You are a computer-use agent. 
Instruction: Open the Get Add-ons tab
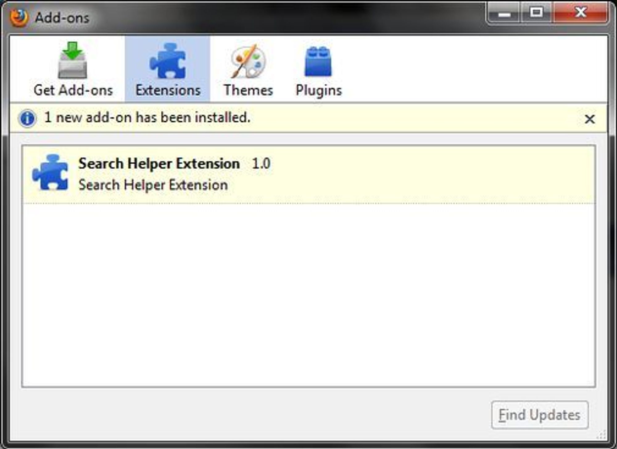click(73, 69)
